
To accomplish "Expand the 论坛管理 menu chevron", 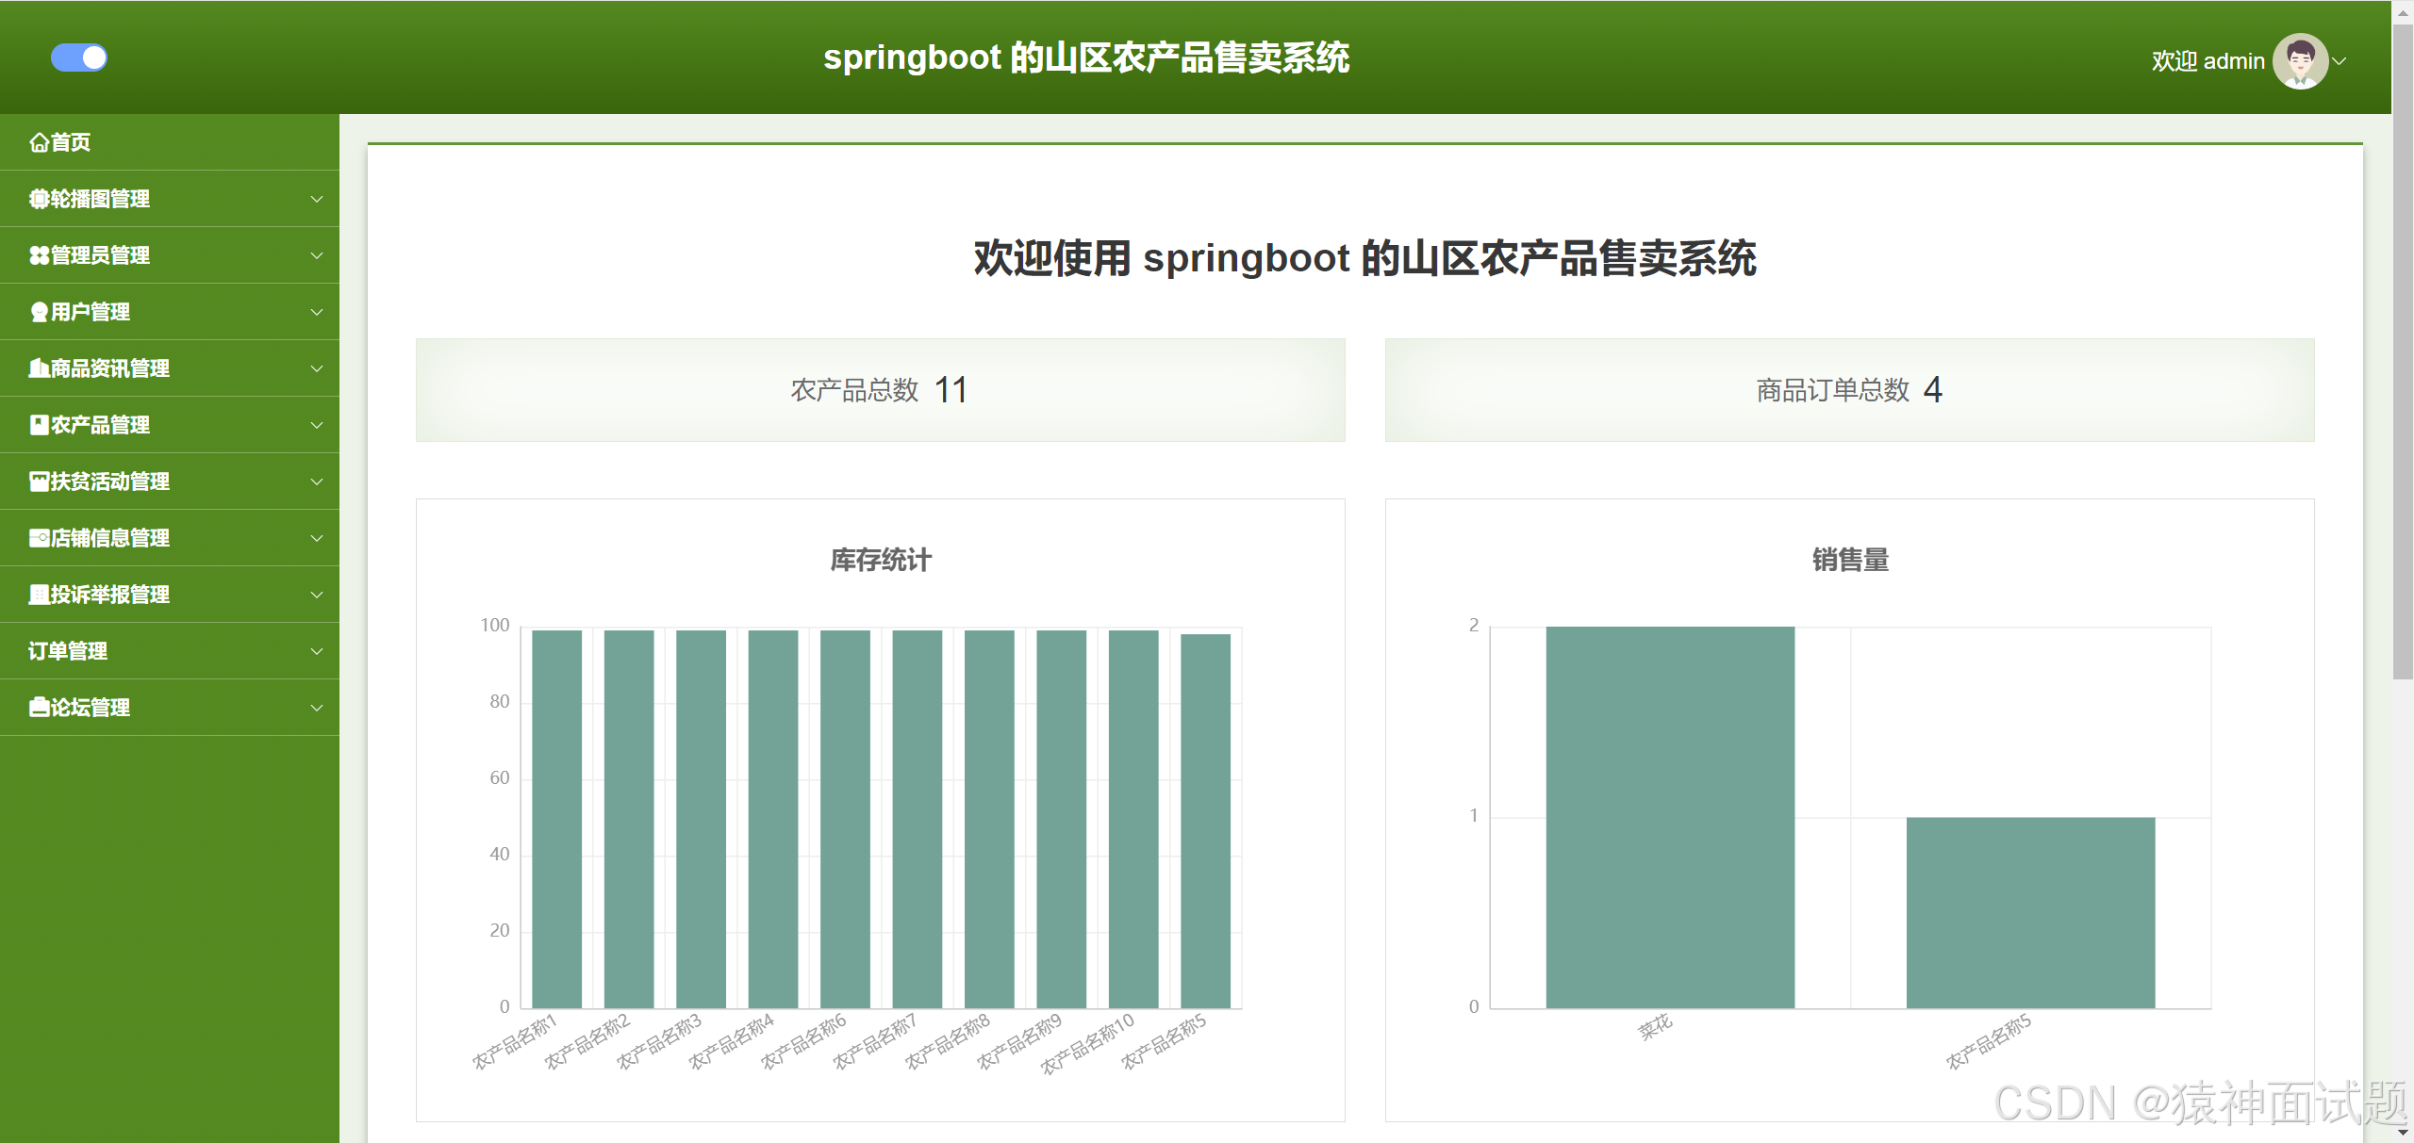I will tap(317, 708).
